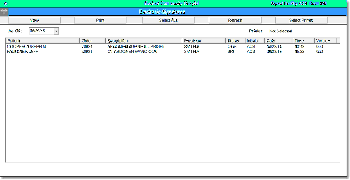
Task: Sort by the Order column header
Action: 92,41
